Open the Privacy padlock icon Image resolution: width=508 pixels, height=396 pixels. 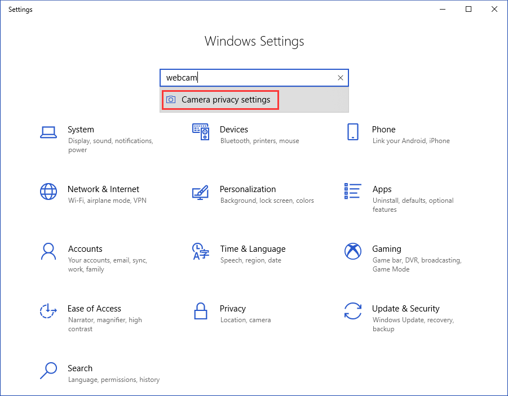201,311
